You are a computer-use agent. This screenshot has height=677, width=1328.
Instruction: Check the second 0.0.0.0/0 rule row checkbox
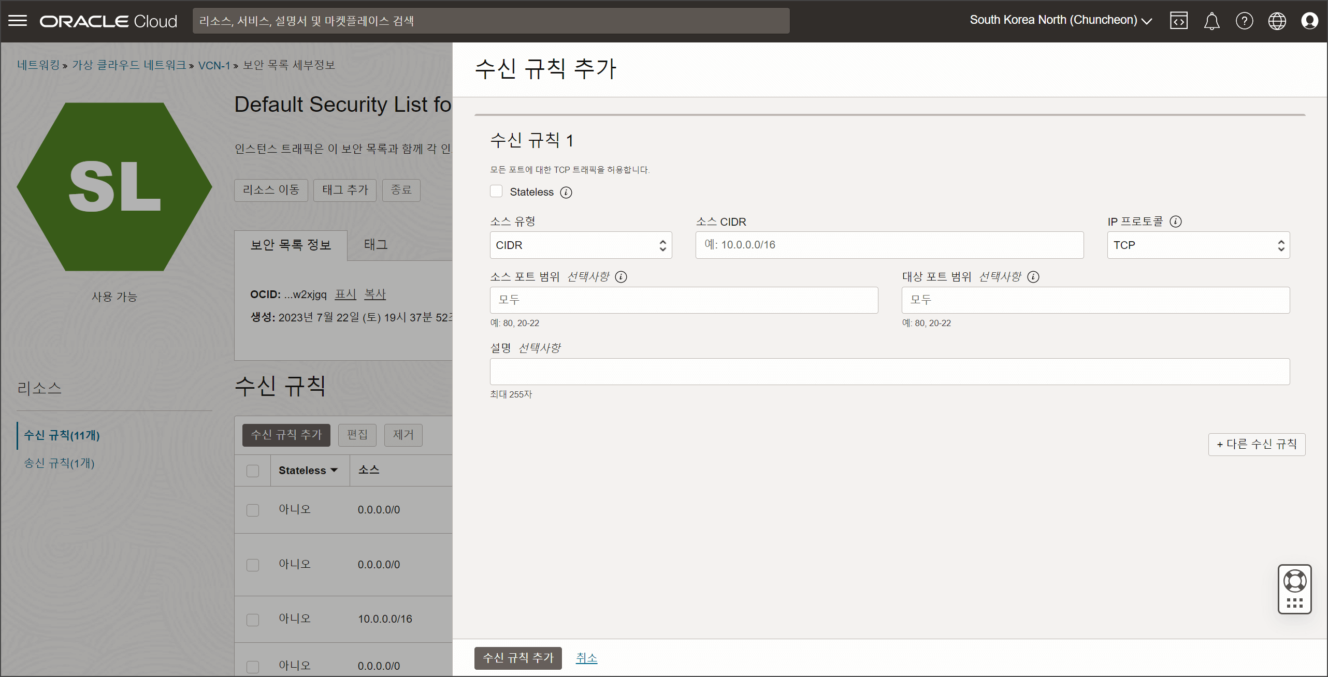[x=253, y=565]
